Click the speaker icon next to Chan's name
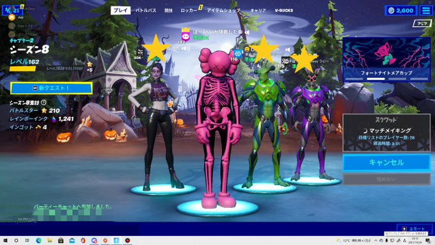The width and height of the screenshot is (435, 245). point(246,33)
